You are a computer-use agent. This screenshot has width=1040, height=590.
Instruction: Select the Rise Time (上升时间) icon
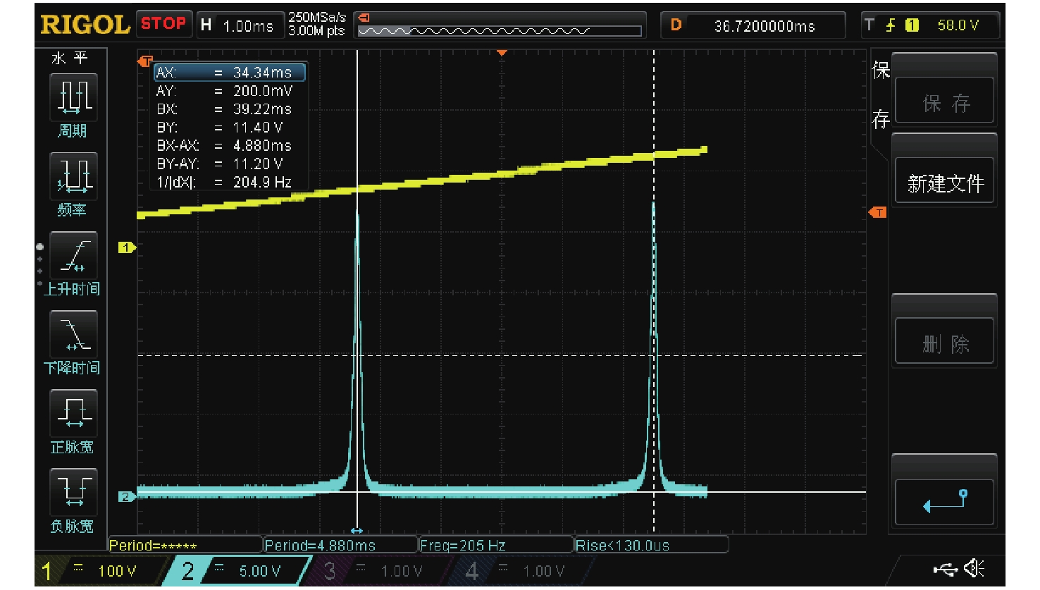click(73, 255)
